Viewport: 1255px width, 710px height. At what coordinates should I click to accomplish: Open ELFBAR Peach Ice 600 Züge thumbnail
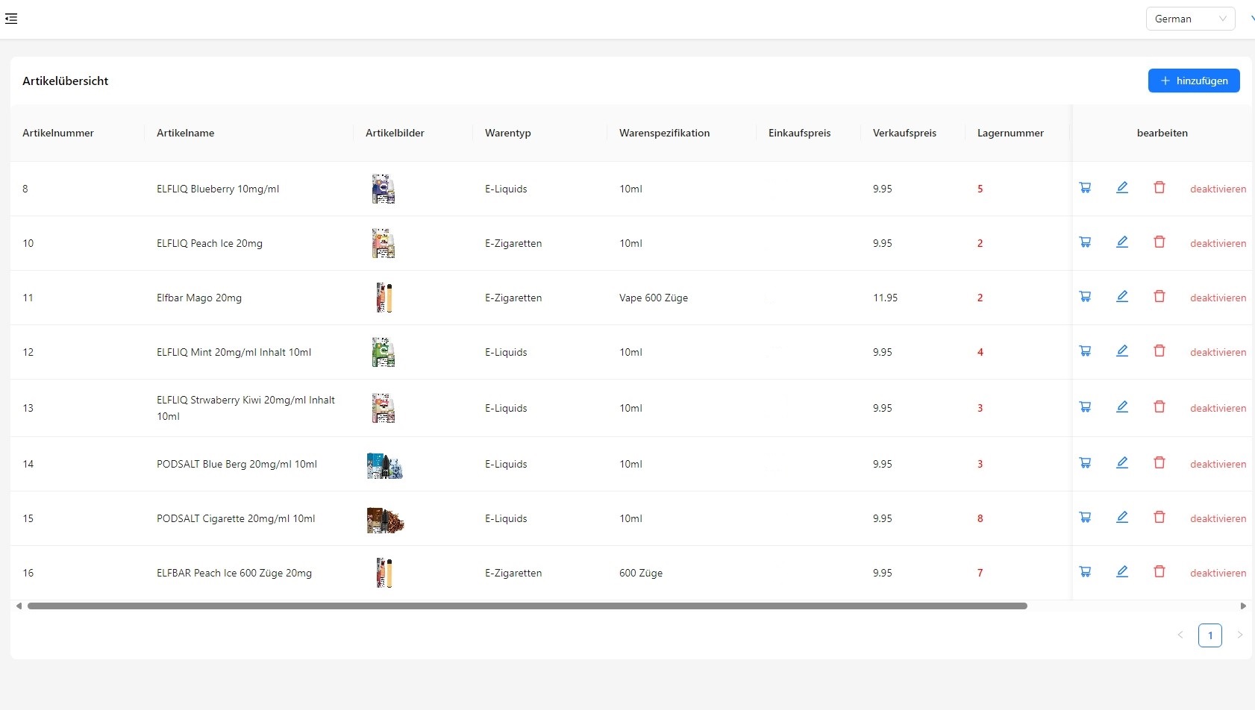tap(384, 573)
